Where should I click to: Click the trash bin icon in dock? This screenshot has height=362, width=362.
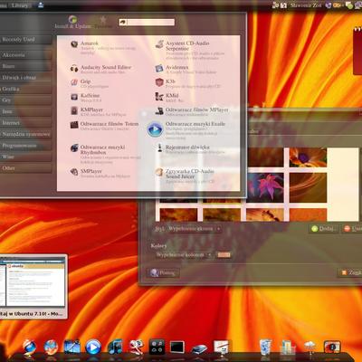265,347
